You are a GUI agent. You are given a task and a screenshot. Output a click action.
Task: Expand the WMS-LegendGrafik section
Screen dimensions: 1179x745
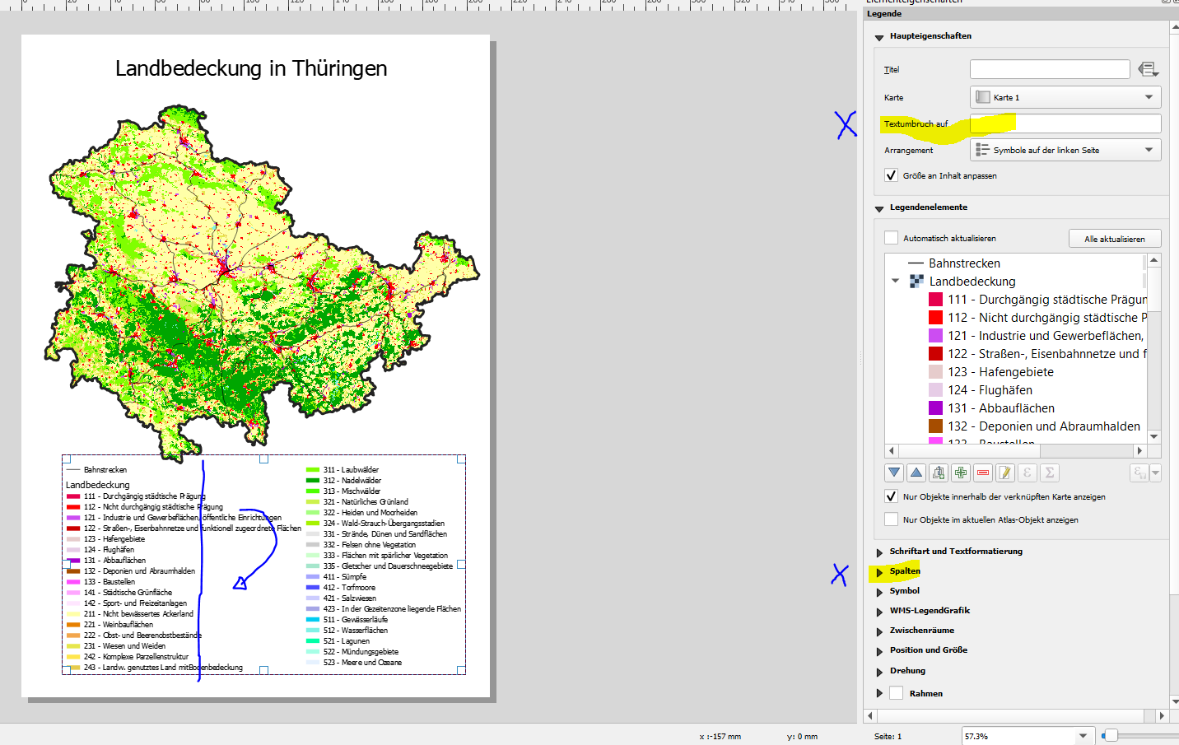879,612
